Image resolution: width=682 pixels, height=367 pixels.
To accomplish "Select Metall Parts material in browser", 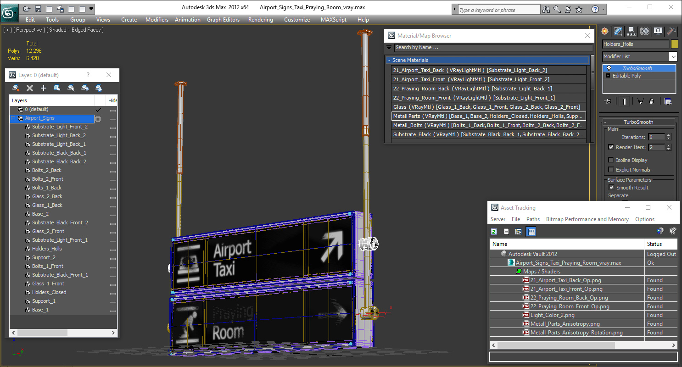I will click(x=489, y=116).
